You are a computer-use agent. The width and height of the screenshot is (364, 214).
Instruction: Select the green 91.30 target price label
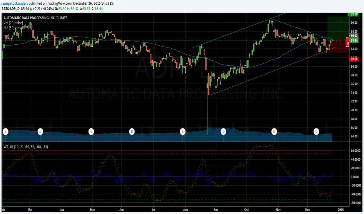353,14
